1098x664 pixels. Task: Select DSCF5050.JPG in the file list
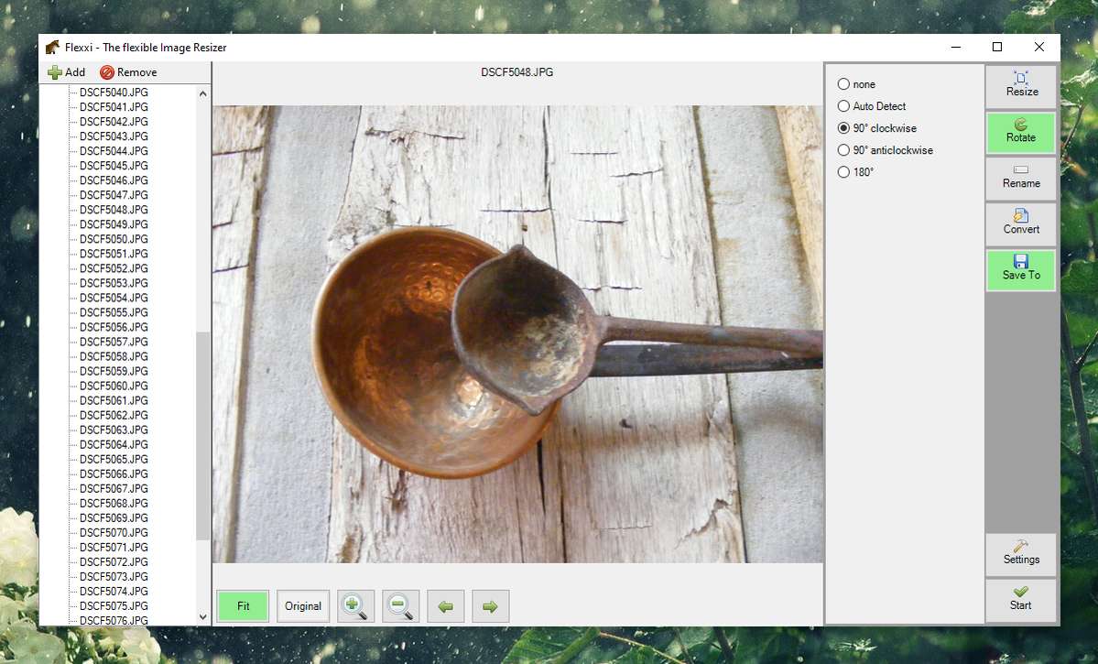[114, 240]
